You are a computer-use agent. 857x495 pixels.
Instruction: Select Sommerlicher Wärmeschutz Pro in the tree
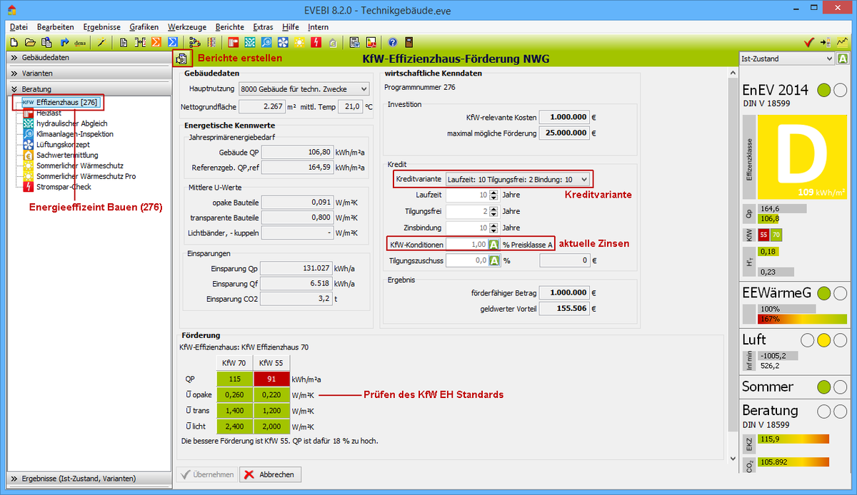pyautogui.click(x=86, y=176)
